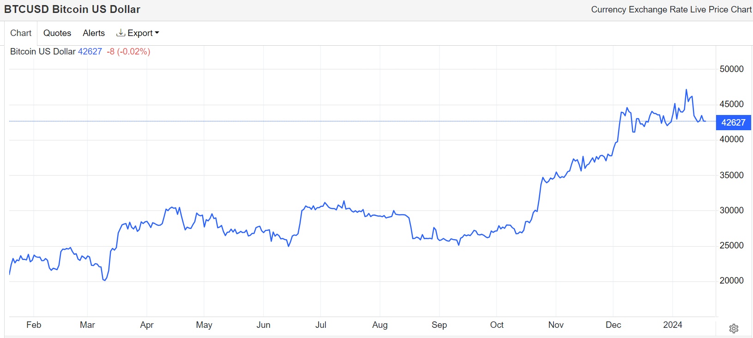
Task: Click the Currency Exchange Rate Live Price Chart text
Action: point(671,9)
